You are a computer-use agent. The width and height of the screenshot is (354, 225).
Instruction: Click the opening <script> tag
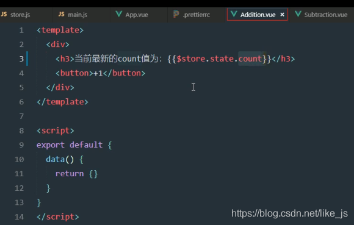click(56, 130)
